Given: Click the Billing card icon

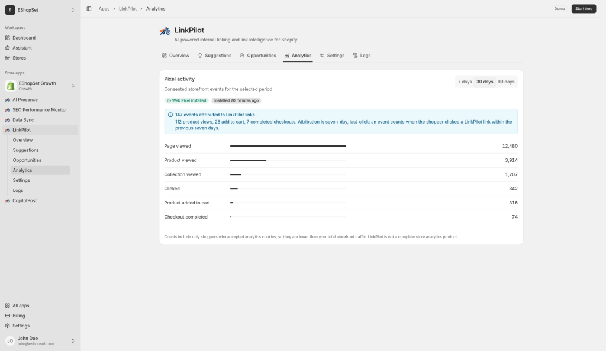Looking at the screenshot, I should click(7, 316).
